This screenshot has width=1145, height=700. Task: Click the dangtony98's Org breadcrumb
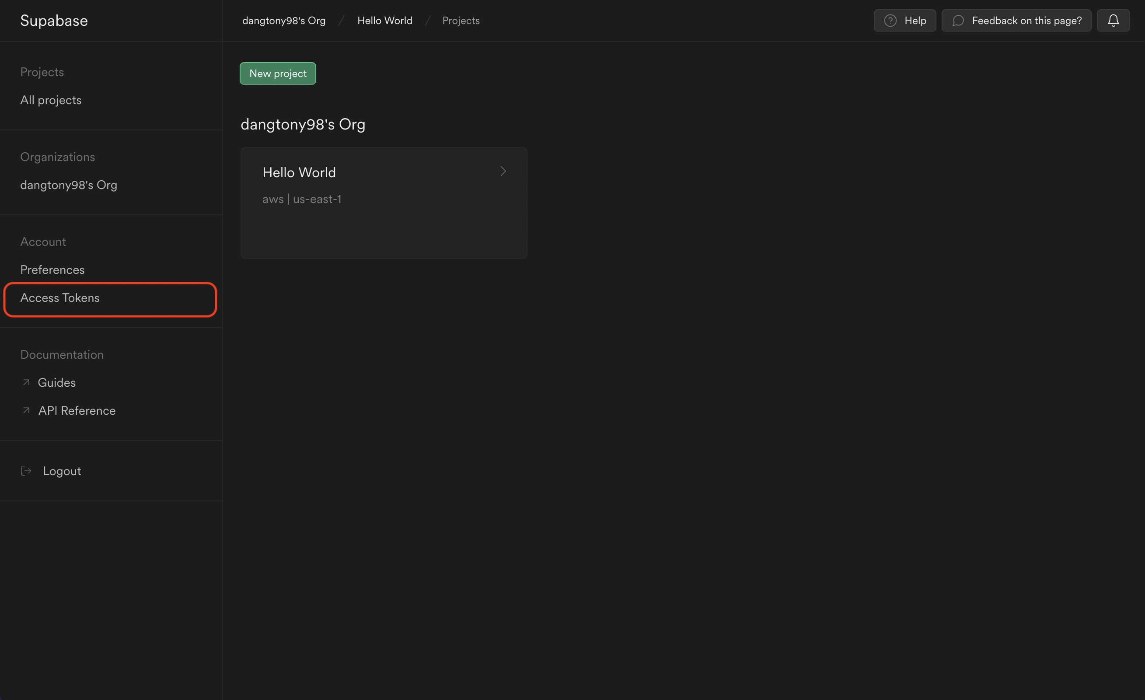tap(283, 21)
